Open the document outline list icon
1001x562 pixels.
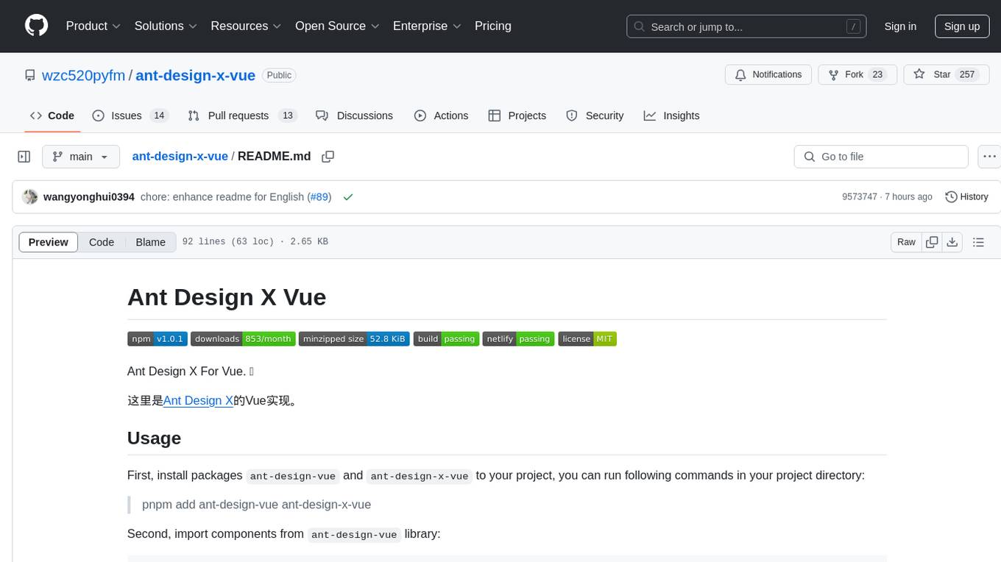point(978,242)
